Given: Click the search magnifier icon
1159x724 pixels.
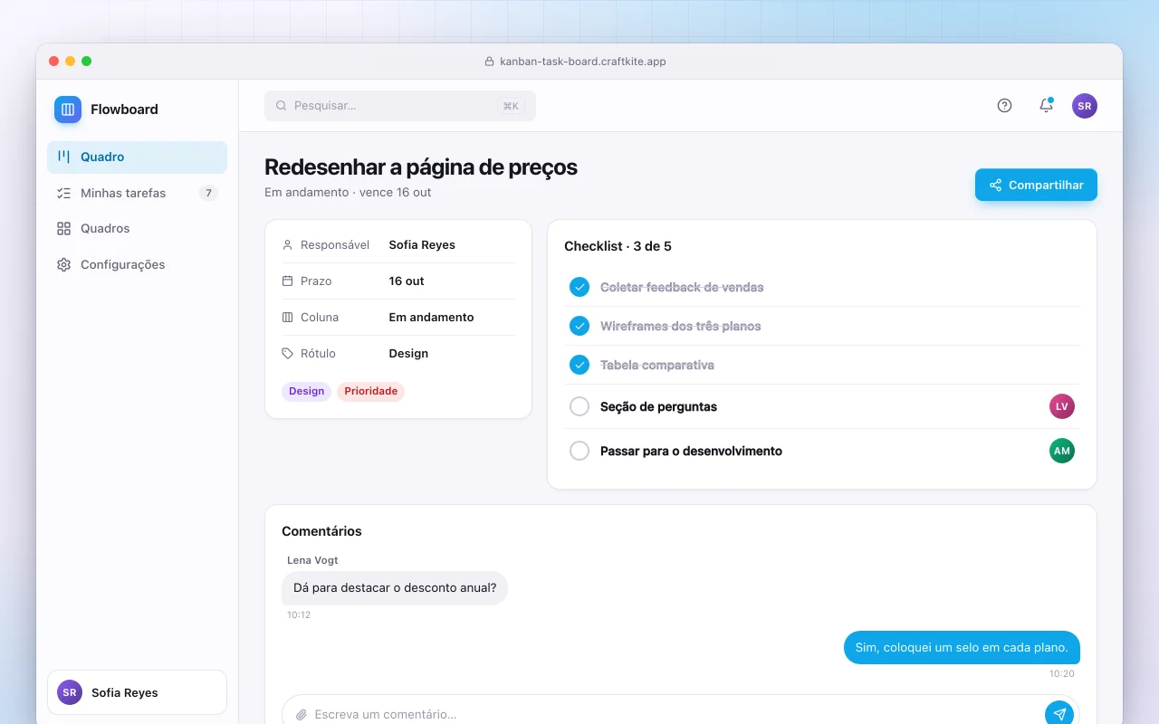Looking at the screenshot, I should point(282,106).
